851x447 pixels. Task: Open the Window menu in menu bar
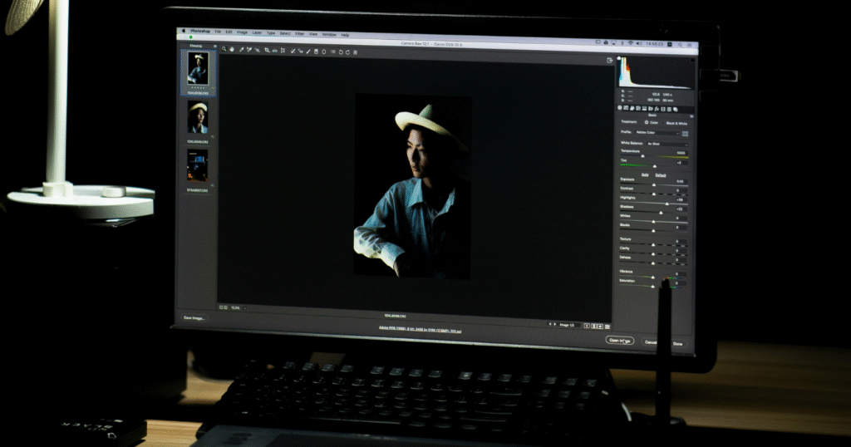(x=329, y=34)
